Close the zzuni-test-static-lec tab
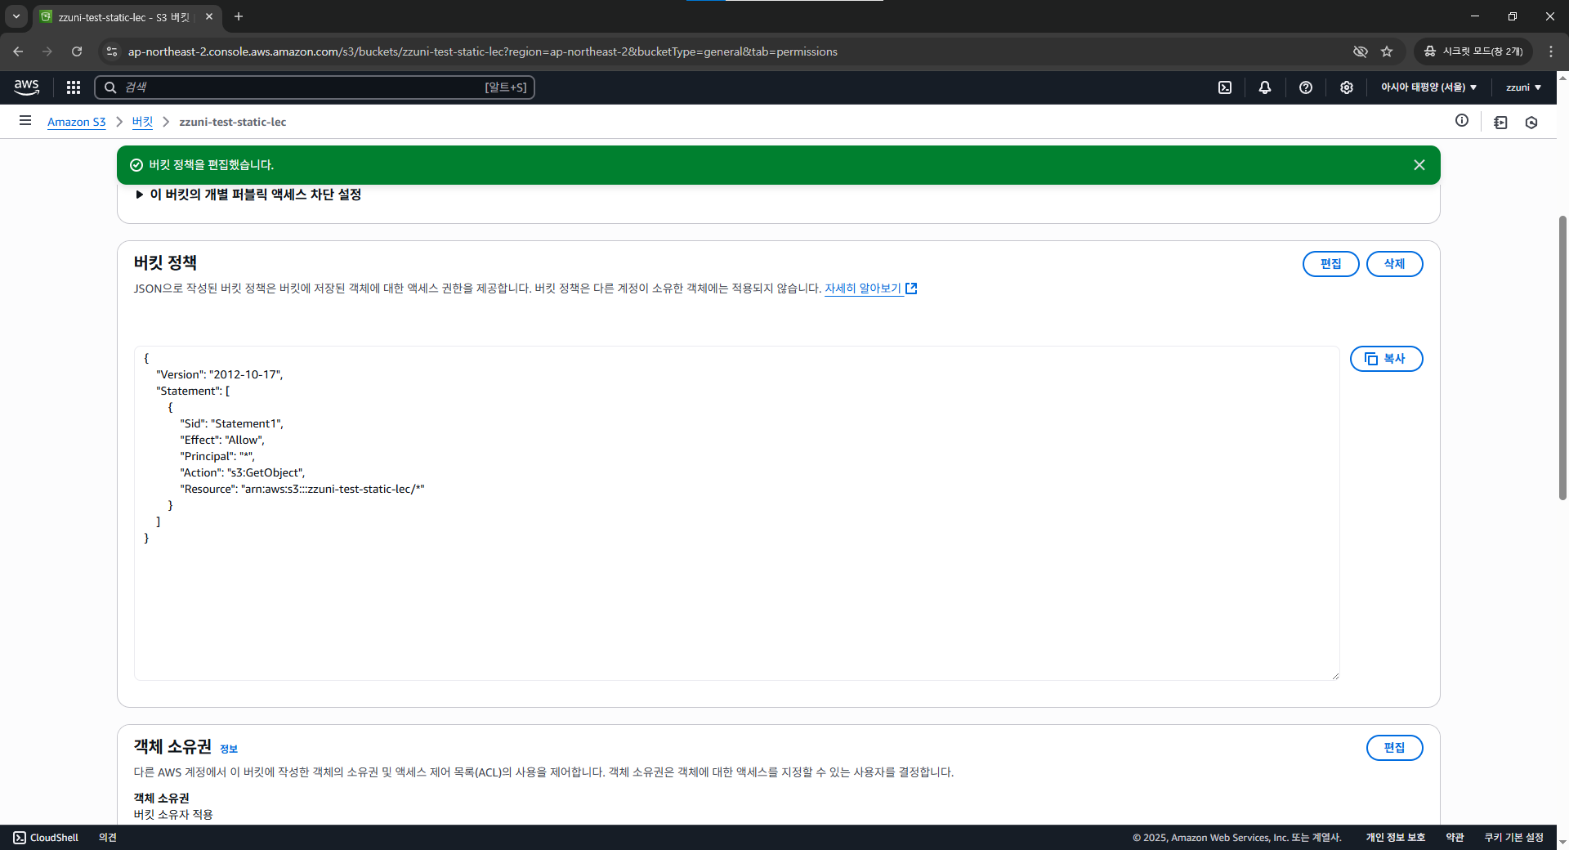The image size is (1569, 850). (209, 16)
